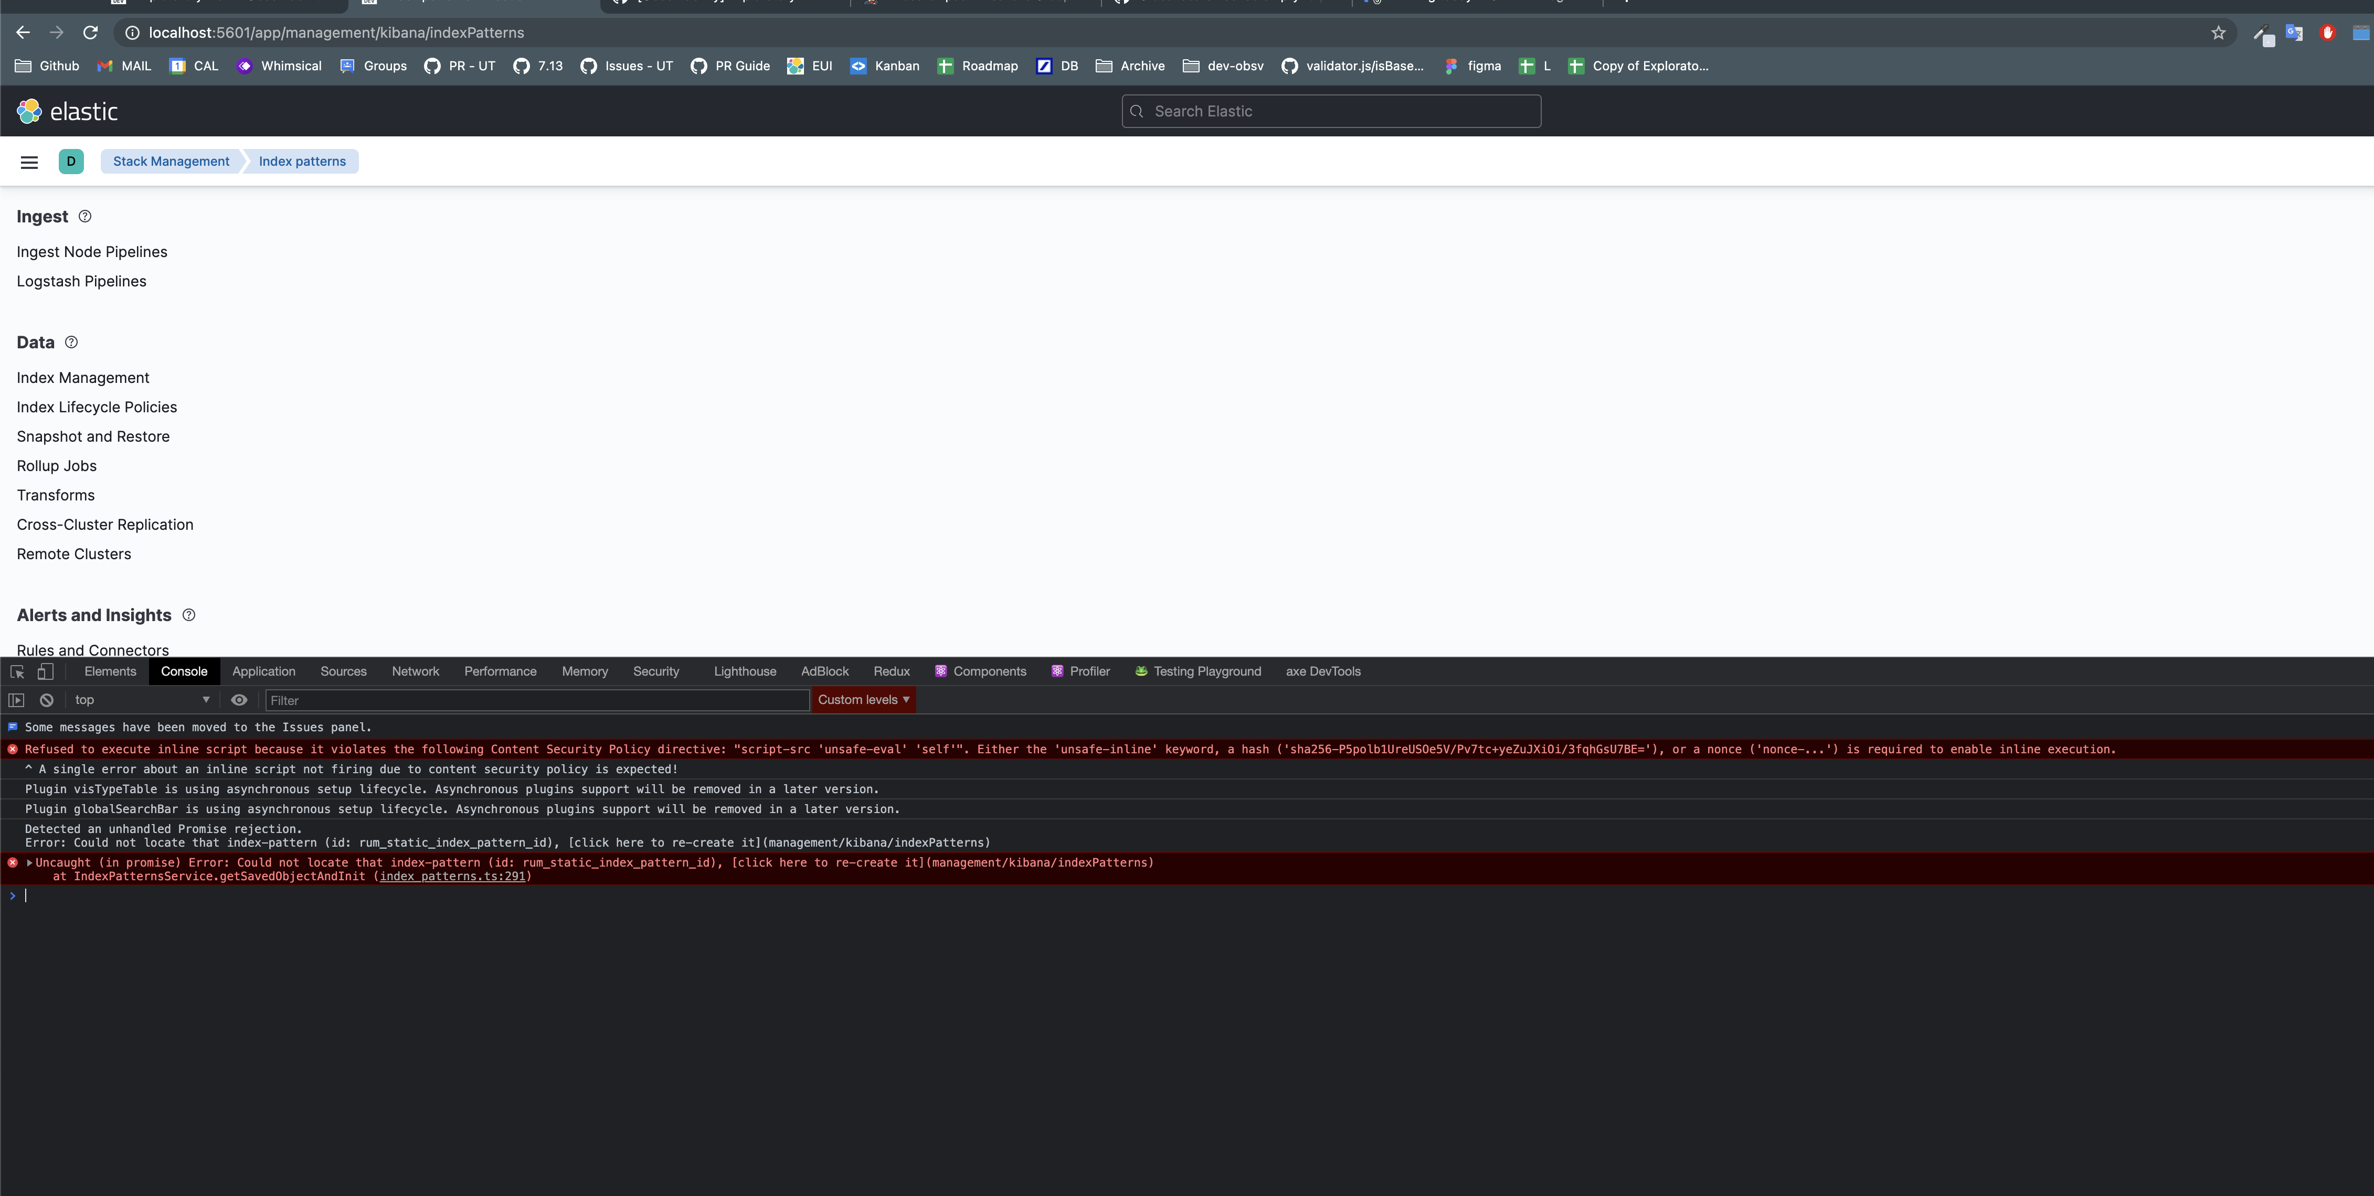Open Ingest Node Pipelines
This screenshot has width=2374, height=1196.
pos(92,252)
